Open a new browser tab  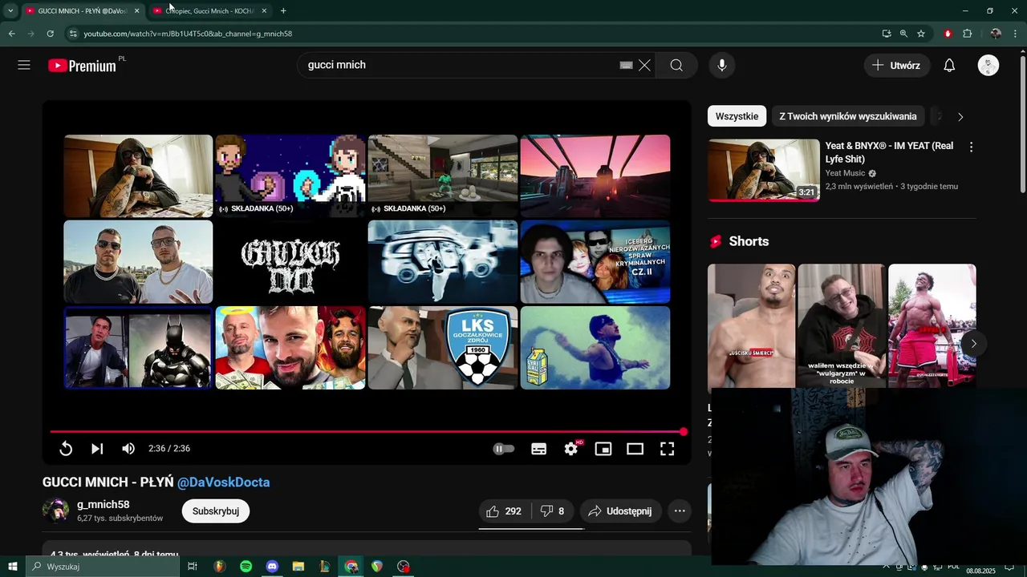coord(283,10)
